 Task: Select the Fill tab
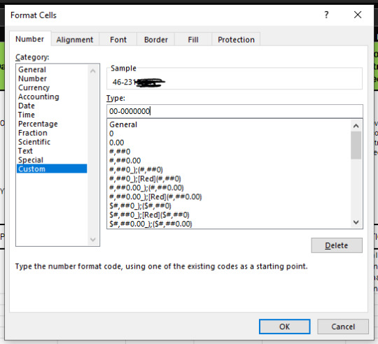pos(193,39)
